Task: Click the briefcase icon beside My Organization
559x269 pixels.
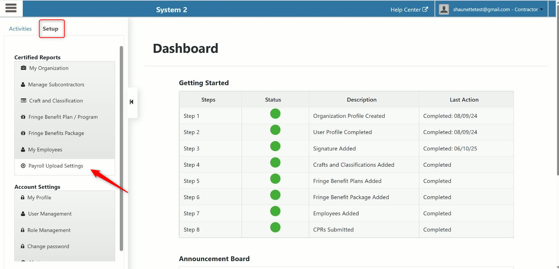Action: pos(23,68)
